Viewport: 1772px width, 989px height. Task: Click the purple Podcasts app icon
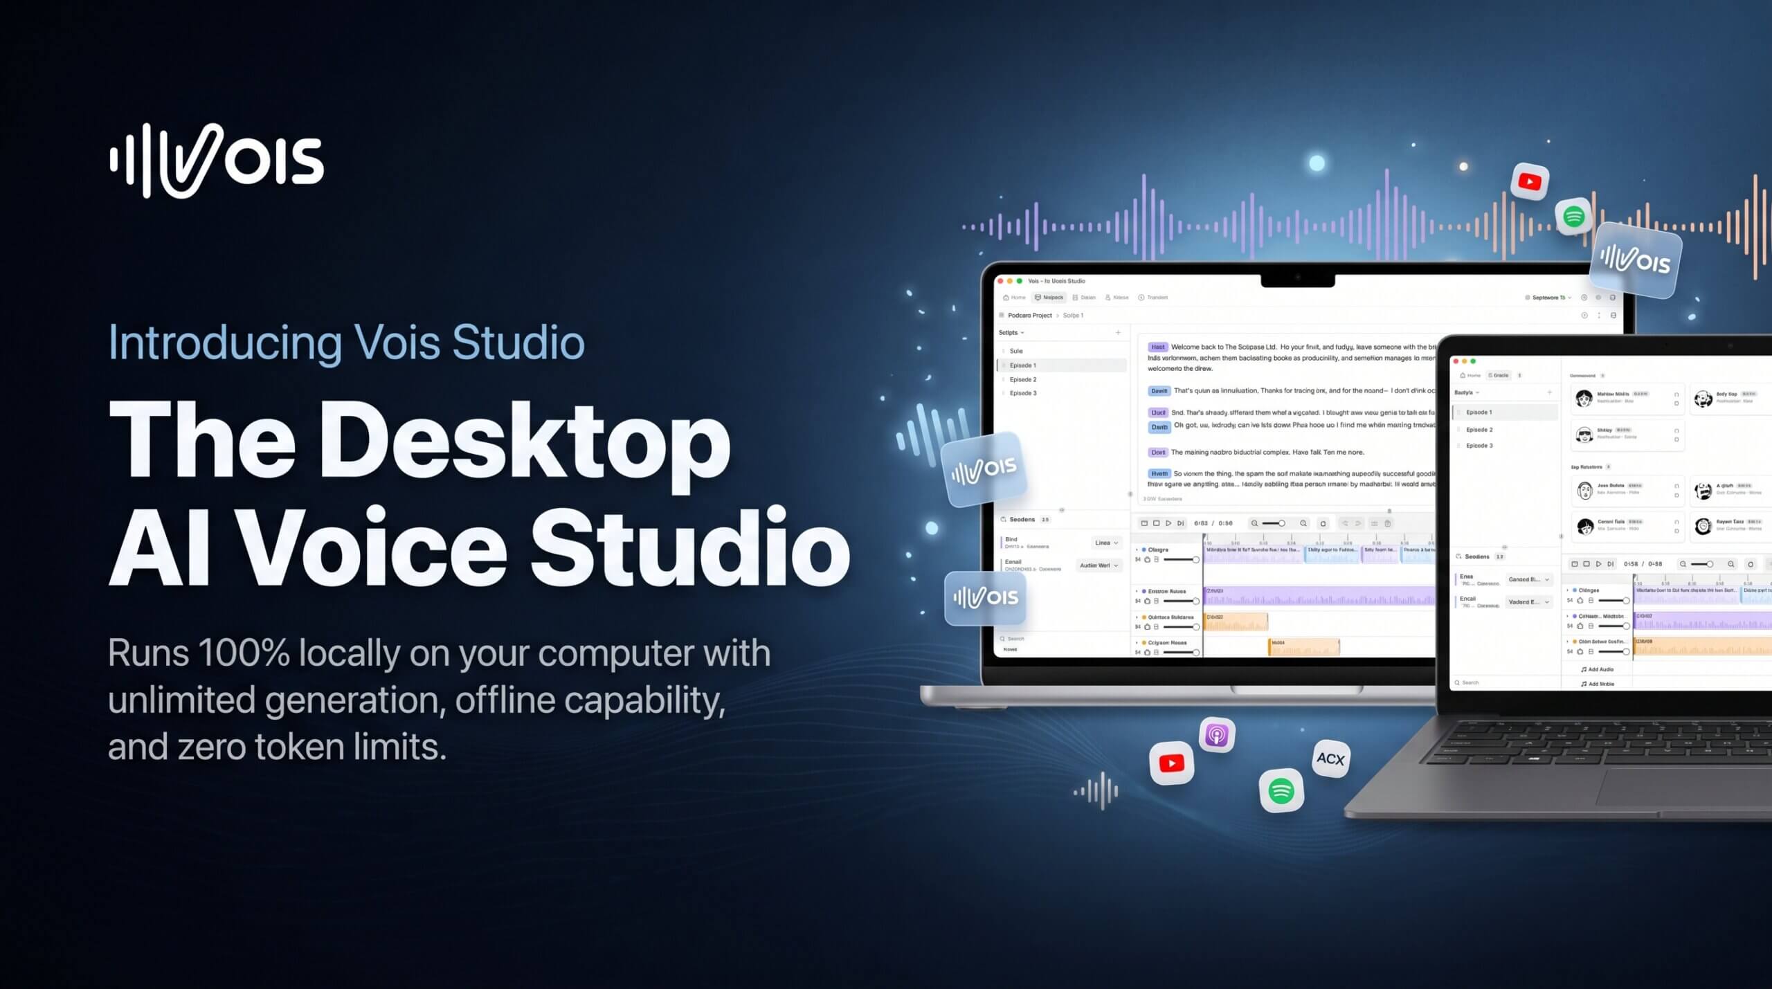pos(1217,735)
